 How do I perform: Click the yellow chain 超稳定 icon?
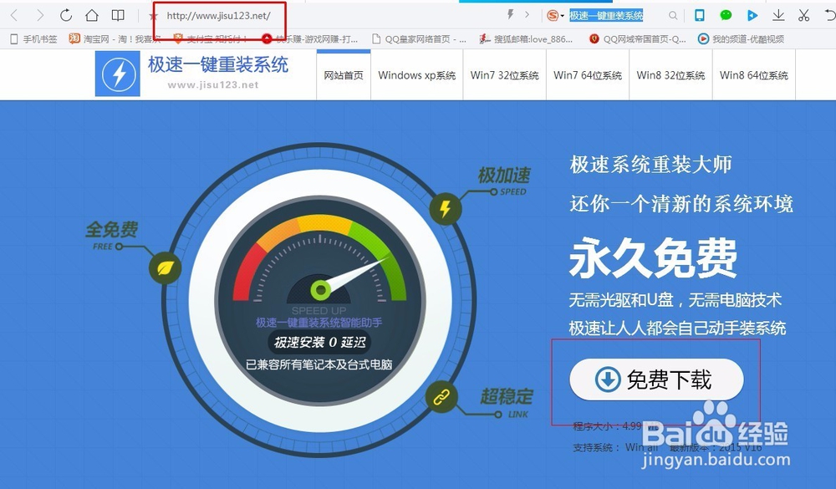pyautogui.click(x=441, y=397)
